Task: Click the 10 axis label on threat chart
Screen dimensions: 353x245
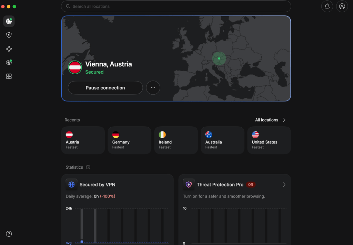Action: coord(185,209)
